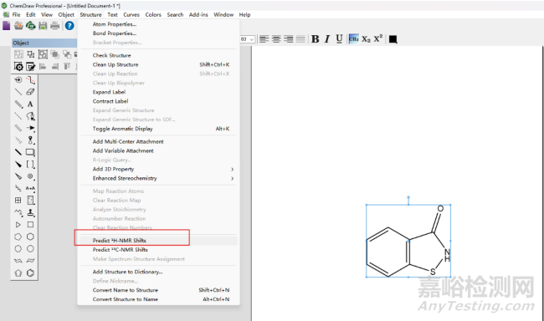Toggle superscript X2 formatting
Image resolution: width=544 pixels, height=321 pixels.
[377, 38]
